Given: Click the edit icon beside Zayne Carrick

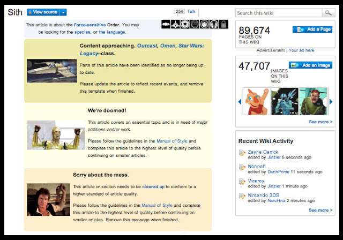Looking at the screenshot, I should [242, 153].
